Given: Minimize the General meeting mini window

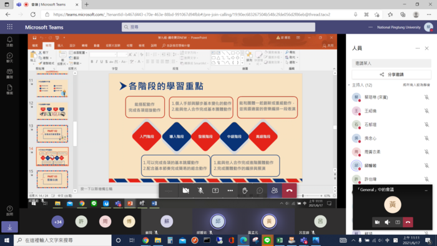Looking at the screenshot, I should (426, 190).
